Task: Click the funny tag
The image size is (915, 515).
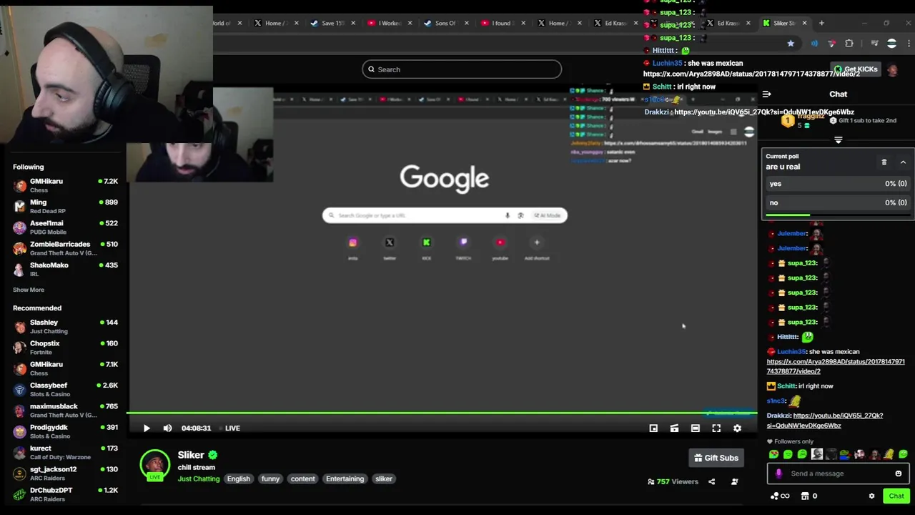Action: pyautogui.click(x=270, y=479)
